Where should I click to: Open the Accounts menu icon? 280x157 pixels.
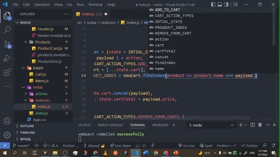click(7, 121)
